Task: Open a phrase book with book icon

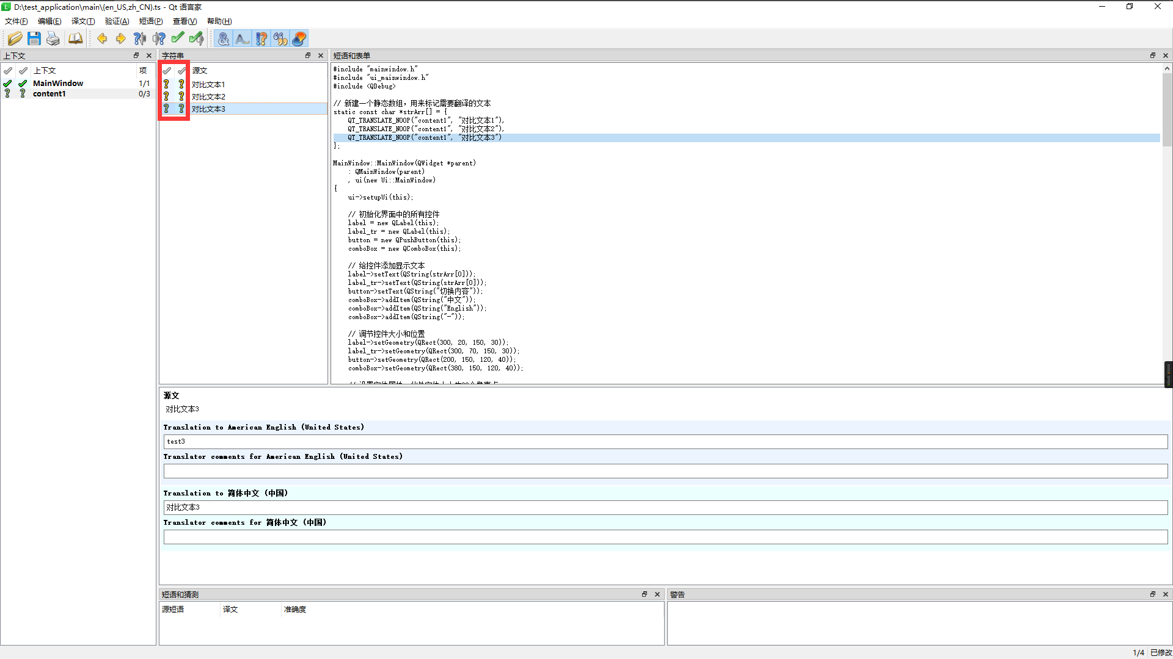Action: pyautogui.click(x=75, y=39)
